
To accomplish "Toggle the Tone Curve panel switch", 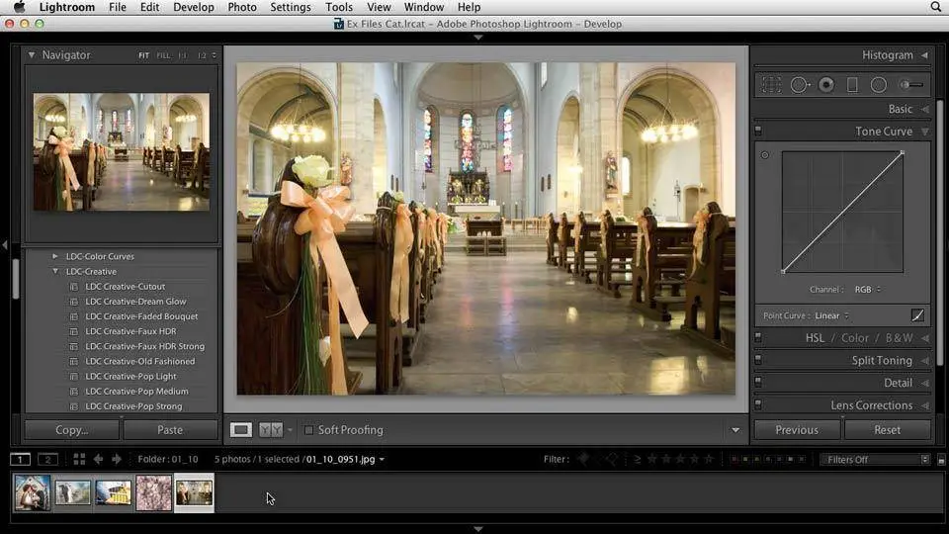I will click(758, 131).
